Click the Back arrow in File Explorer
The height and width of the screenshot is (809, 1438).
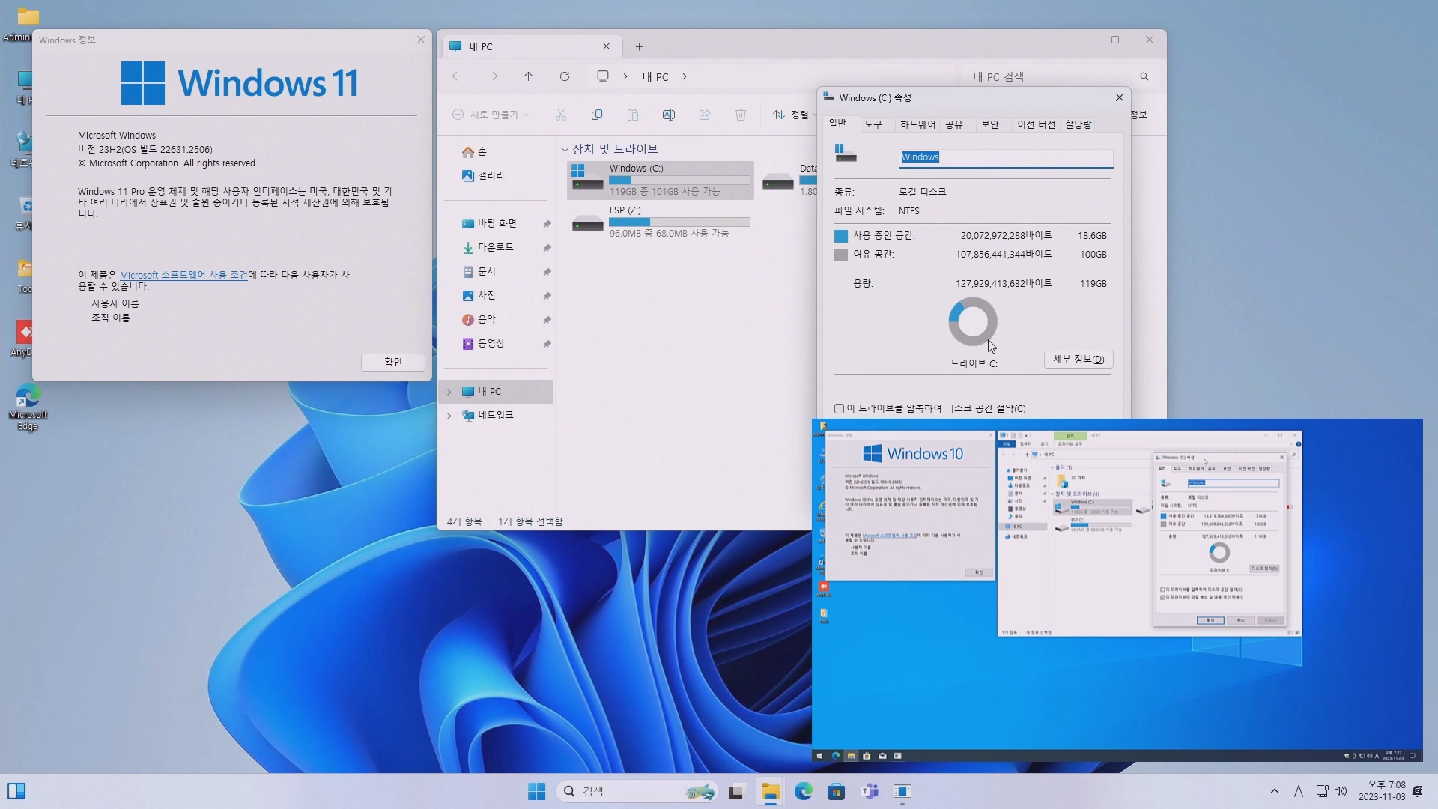(x=457, y=76)
